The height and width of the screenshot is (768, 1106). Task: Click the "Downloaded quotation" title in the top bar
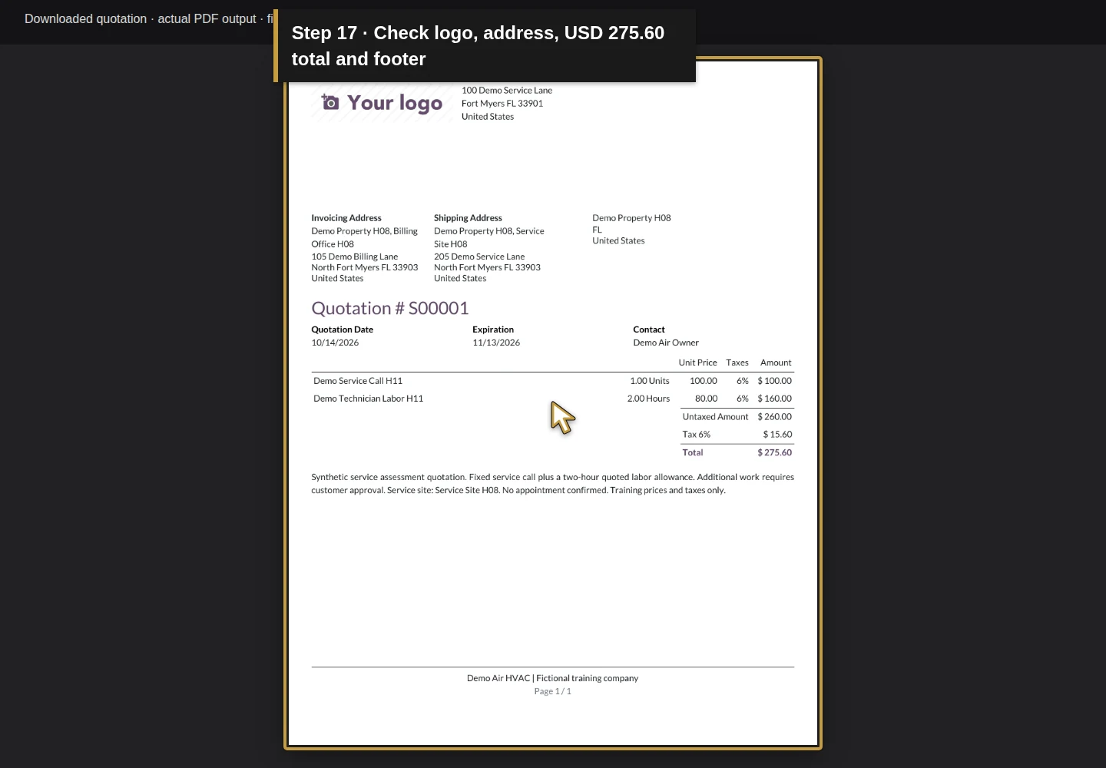coord(85,18)
